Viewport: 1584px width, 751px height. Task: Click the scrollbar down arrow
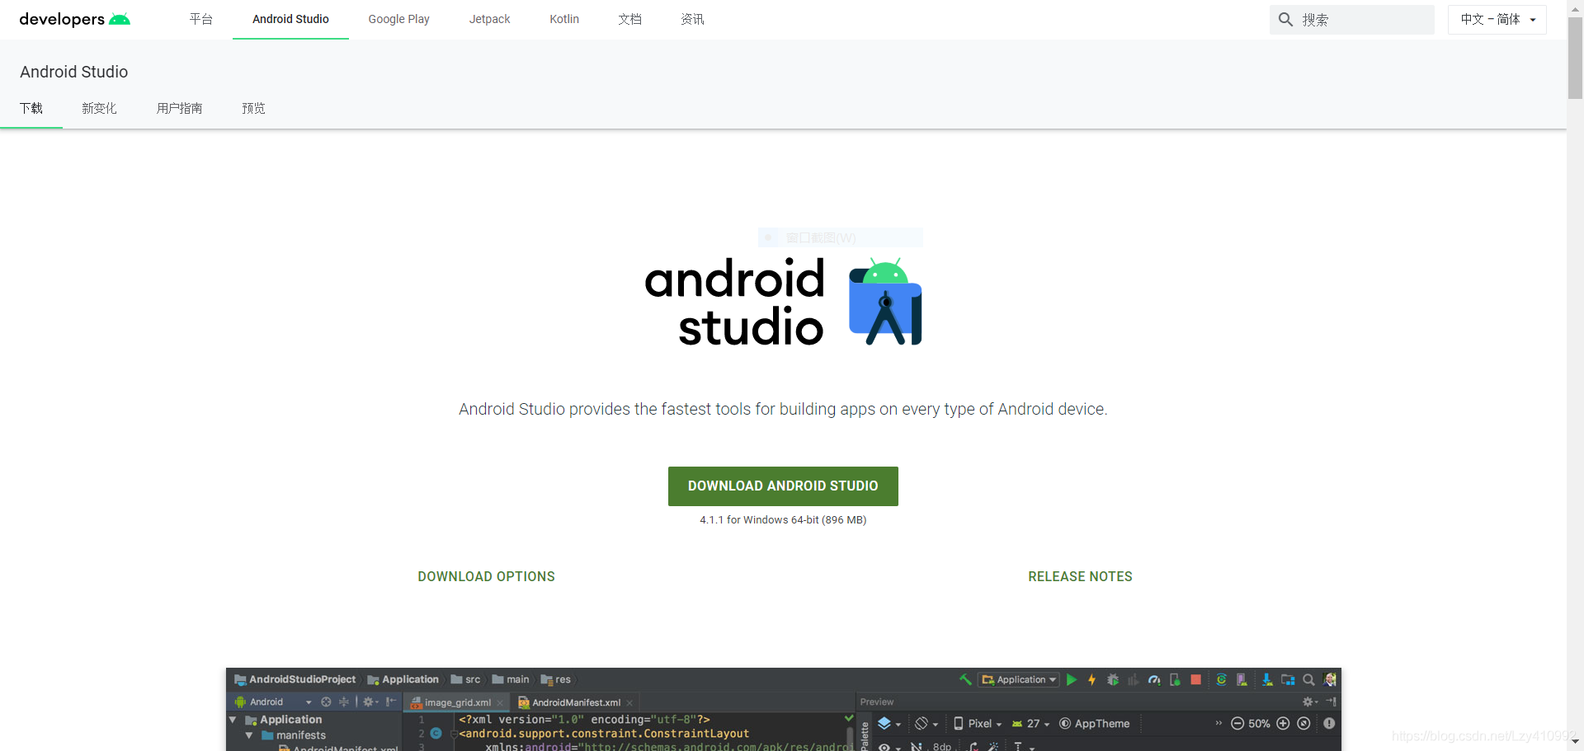(x=1575, y=742)
